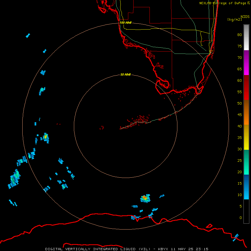Click the legend value "0"
Image resolution: width=251 pixels, height=251 pixels.
pyautogui.click(x=241, y=218)
